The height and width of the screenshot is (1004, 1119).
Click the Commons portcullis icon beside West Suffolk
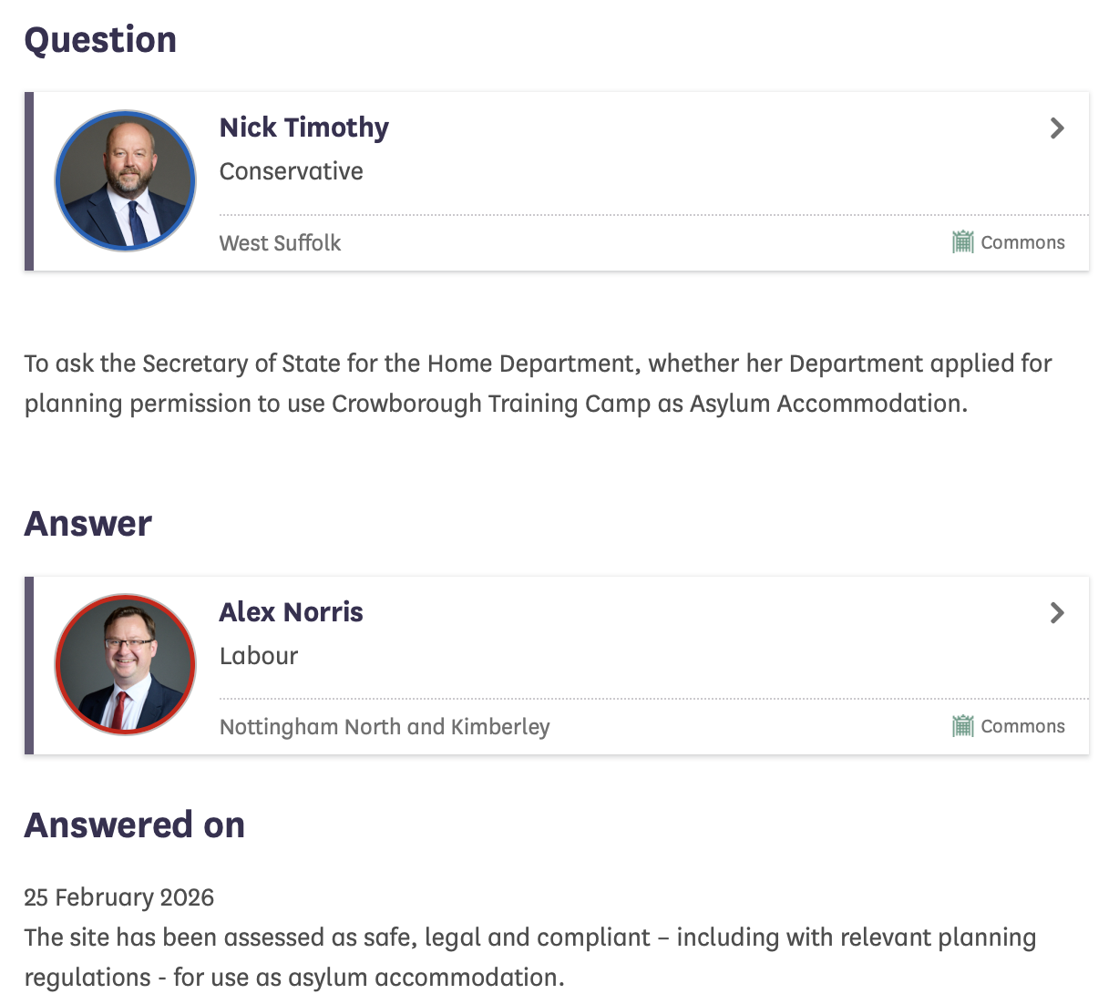[x=962, y=242]
